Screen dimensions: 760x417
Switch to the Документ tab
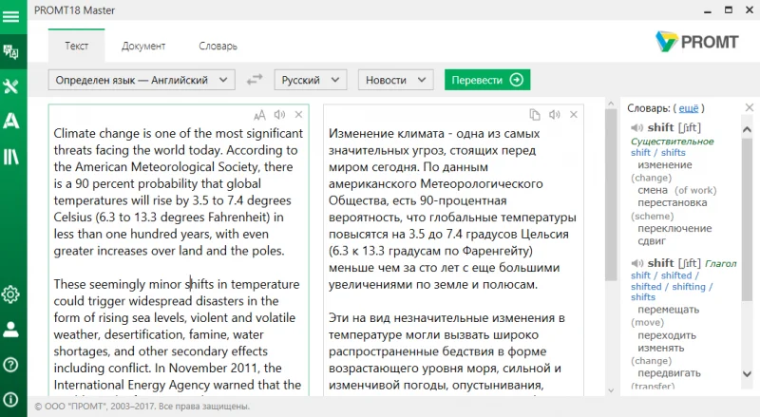(143, 46)
